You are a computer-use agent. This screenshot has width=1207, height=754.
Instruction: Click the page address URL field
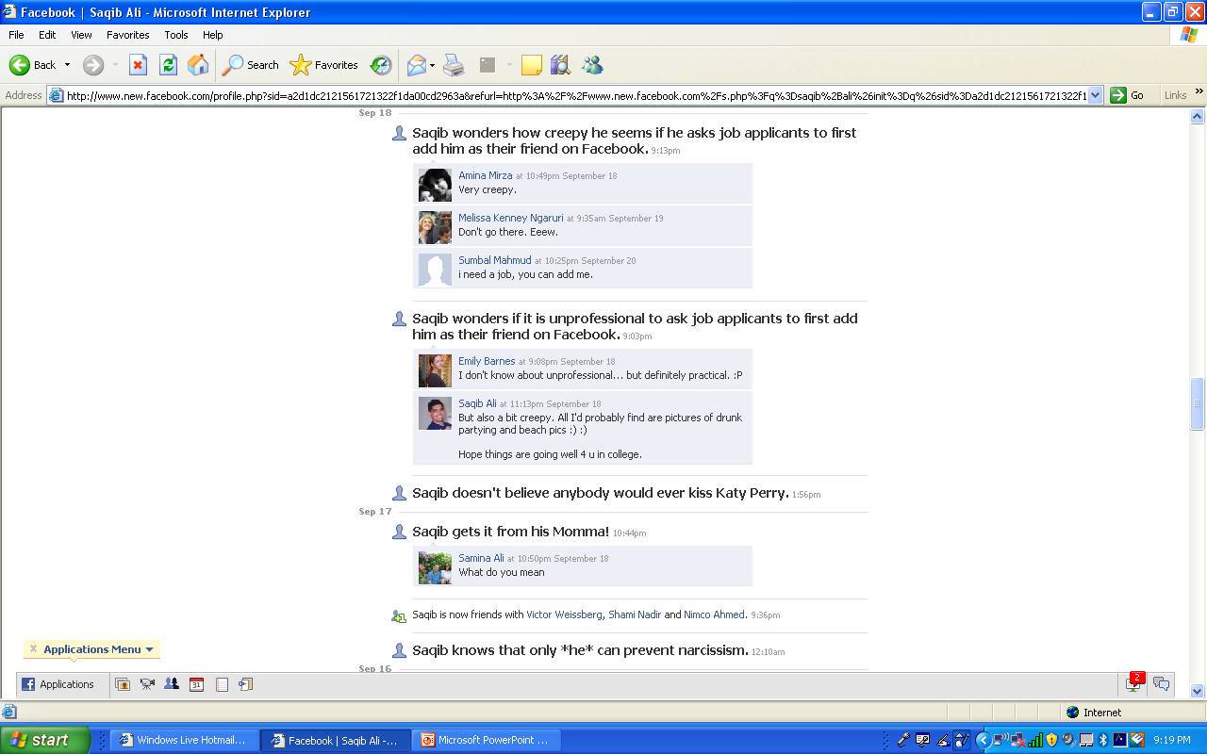pos(575,95)
